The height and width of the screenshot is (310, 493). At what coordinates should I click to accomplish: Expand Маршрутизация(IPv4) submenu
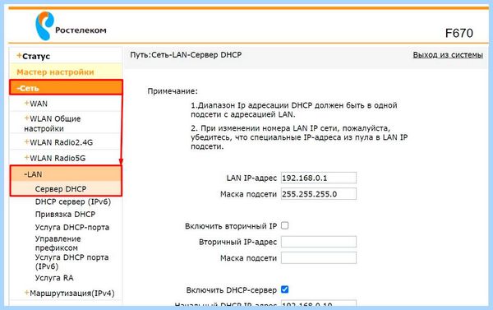pos(70,294)
